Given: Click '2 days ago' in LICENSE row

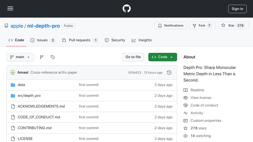Looking at the screenshot, I should click(x=163, y=139).
